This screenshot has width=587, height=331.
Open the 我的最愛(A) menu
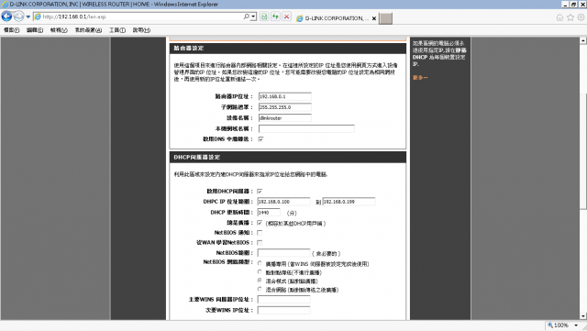(88, 30)
